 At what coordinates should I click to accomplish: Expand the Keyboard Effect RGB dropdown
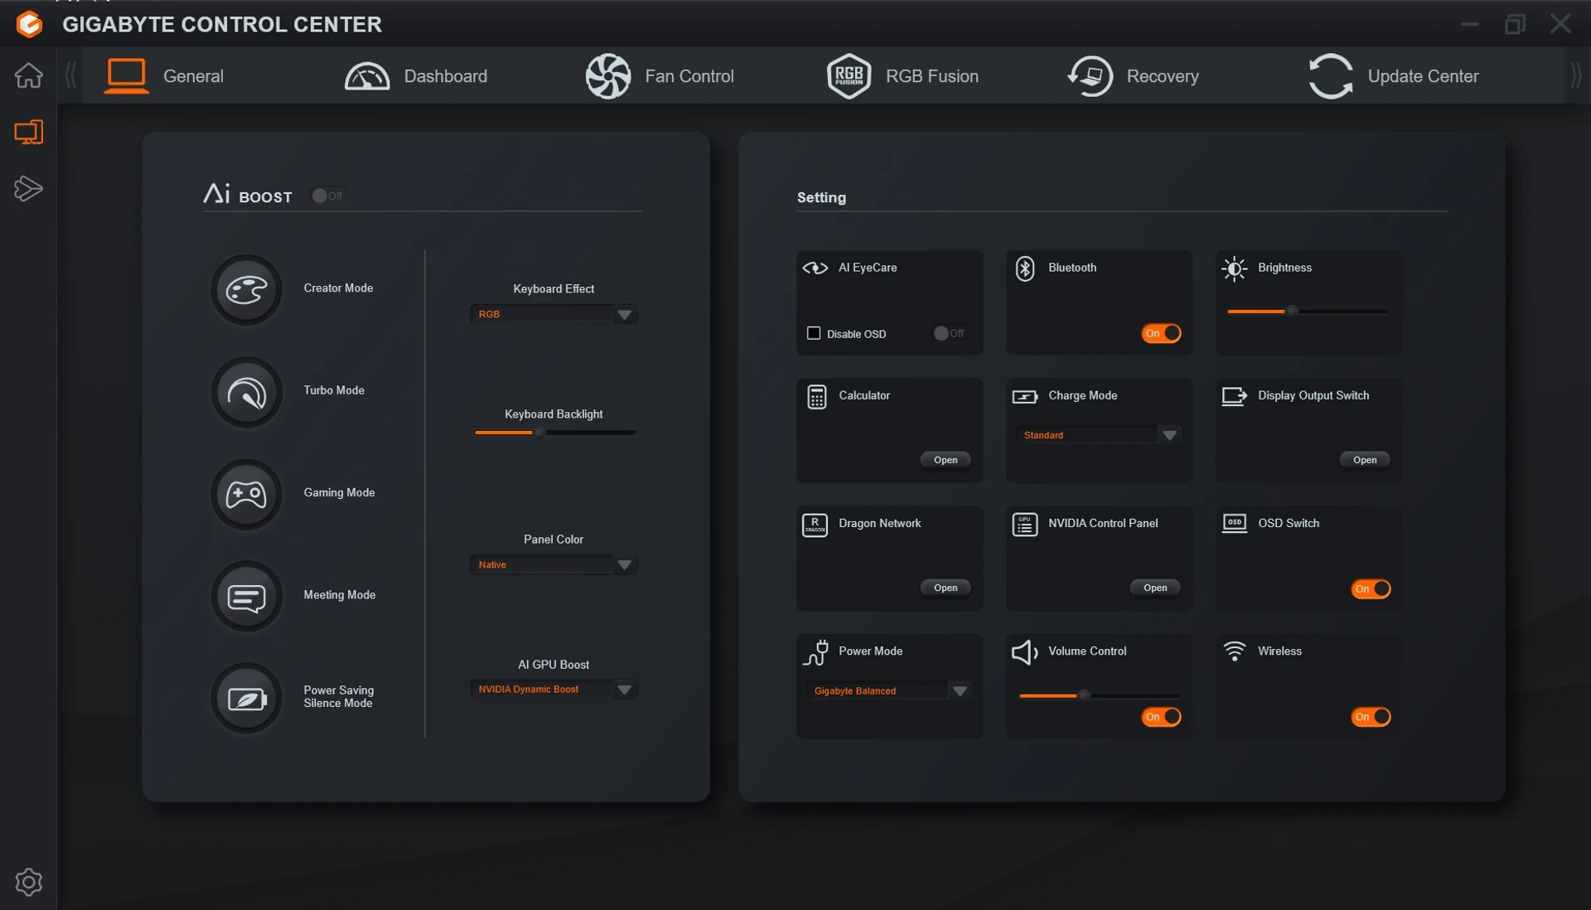click(624, 315)
